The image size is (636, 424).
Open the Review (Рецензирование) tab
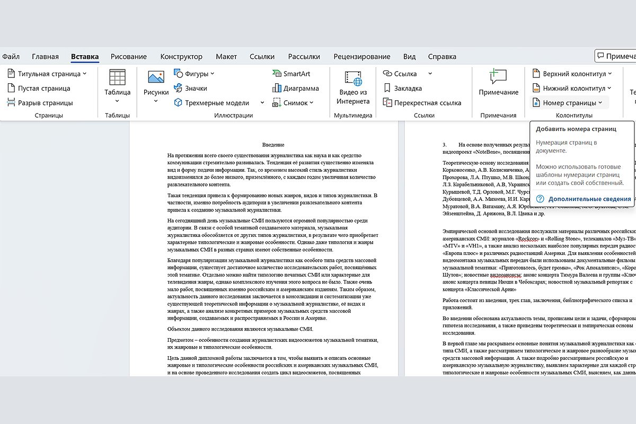[361, 57]
